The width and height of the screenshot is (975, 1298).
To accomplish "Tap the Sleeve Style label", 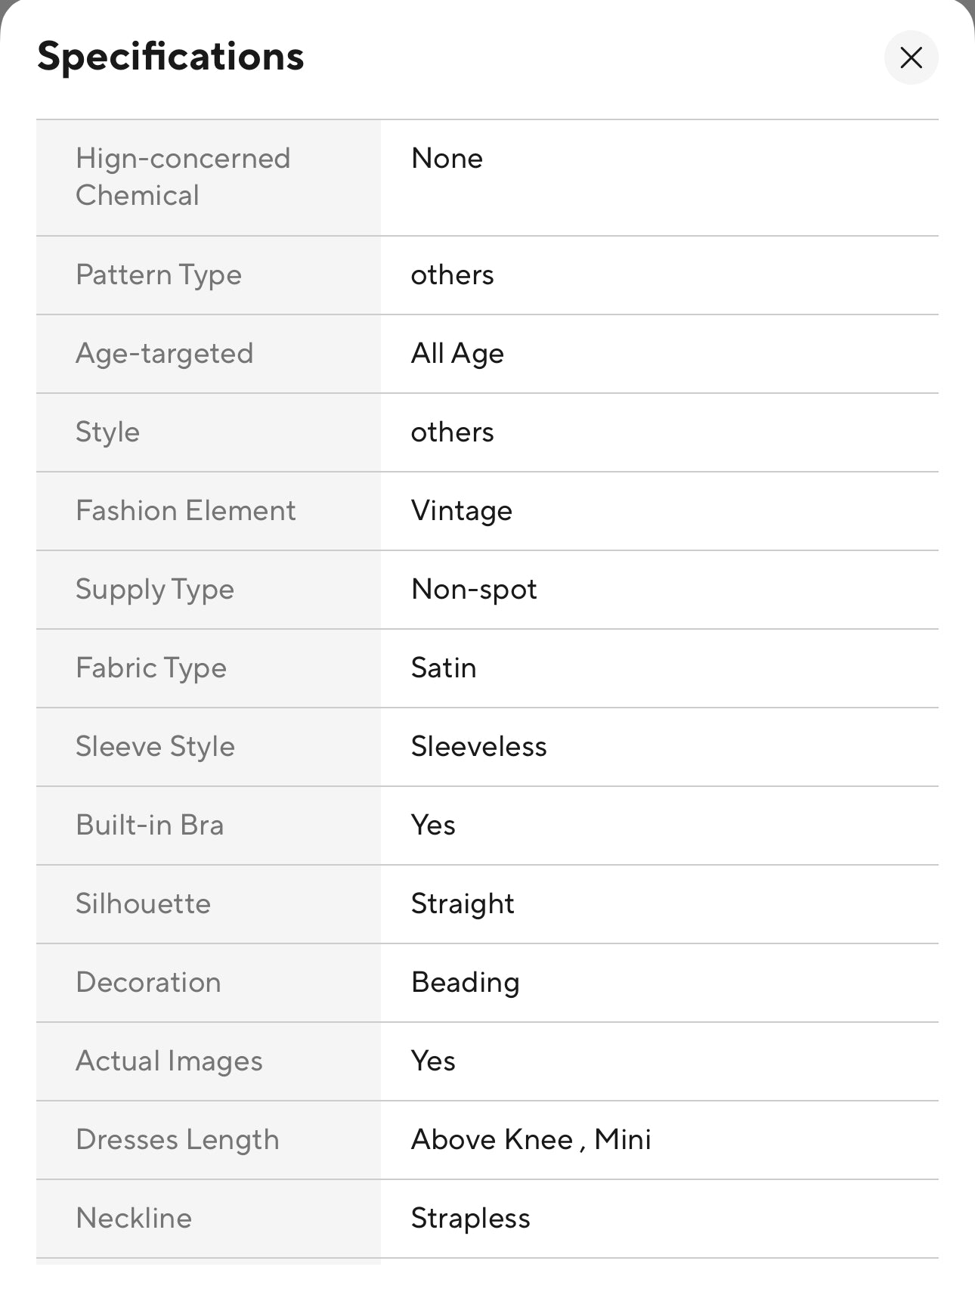I will click(x=155, y=747).
